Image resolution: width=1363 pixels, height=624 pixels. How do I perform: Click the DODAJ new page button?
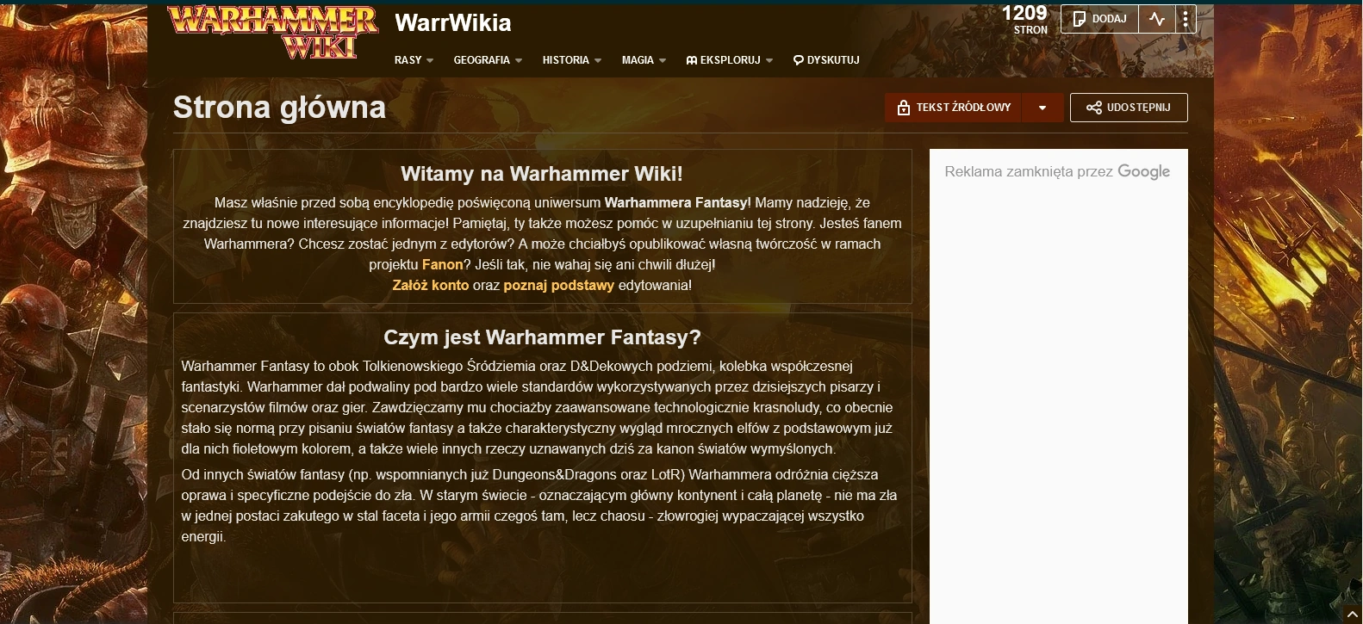point(1099,19)
